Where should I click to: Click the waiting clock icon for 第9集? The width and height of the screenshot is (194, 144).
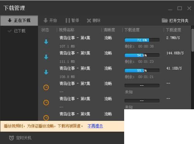[x=46, y=118]
